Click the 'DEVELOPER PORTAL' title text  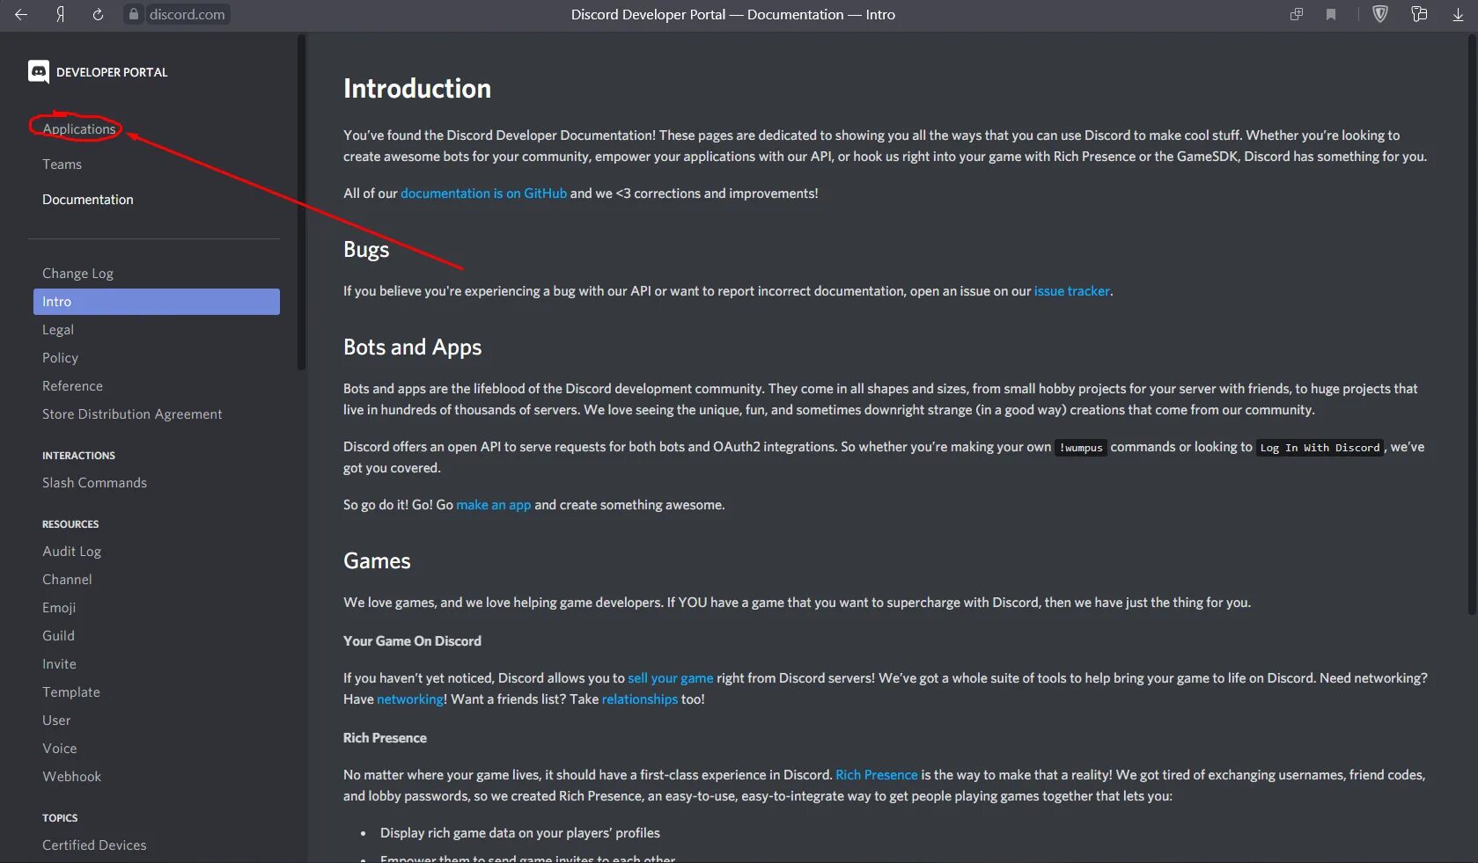tap(112, 72)
